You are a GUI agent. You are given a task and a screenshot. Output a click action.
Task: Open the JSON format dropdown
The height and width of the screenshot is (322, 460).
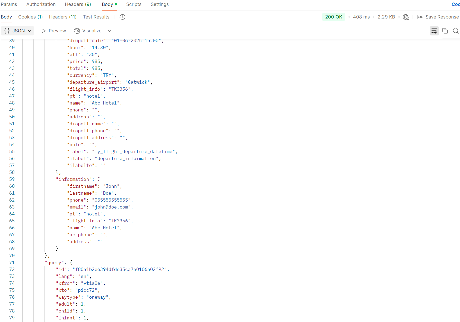pos(17,31)
